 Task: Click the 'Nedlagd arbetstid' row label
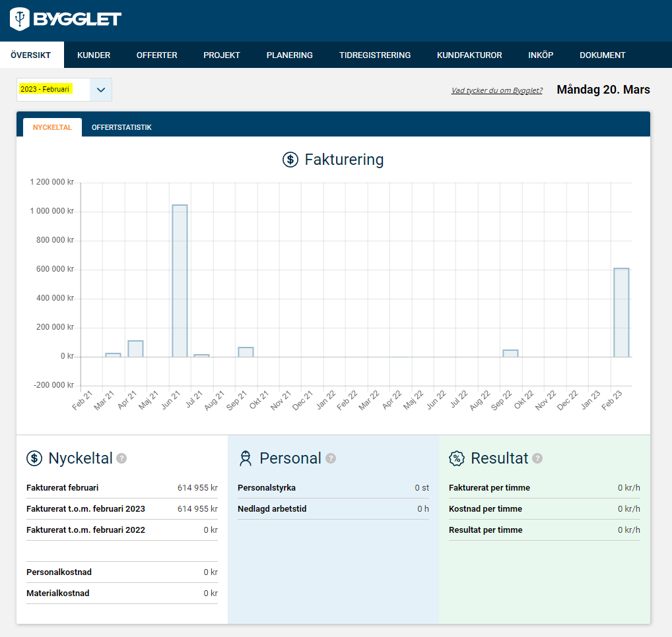272,508
